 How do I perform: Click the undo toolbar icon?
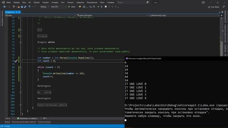tap(30, 7)
